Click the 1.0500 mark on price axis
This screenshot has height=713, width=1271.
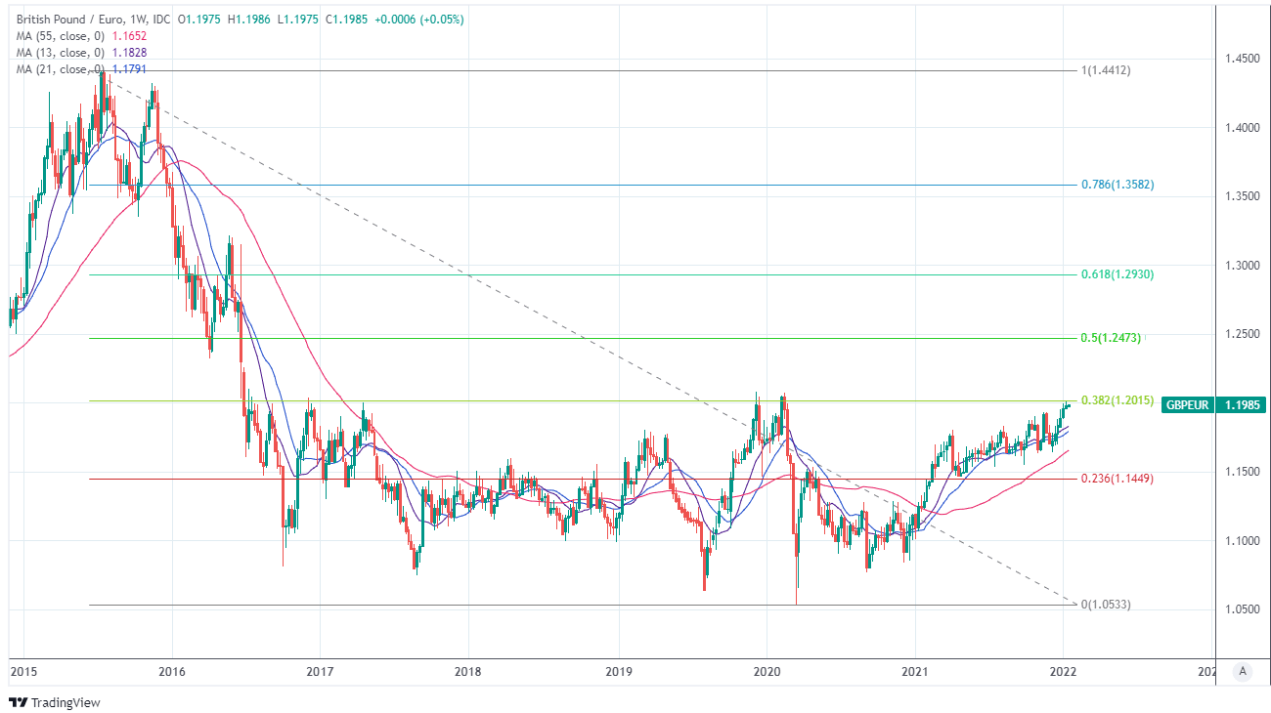[x=1240, y=609]
